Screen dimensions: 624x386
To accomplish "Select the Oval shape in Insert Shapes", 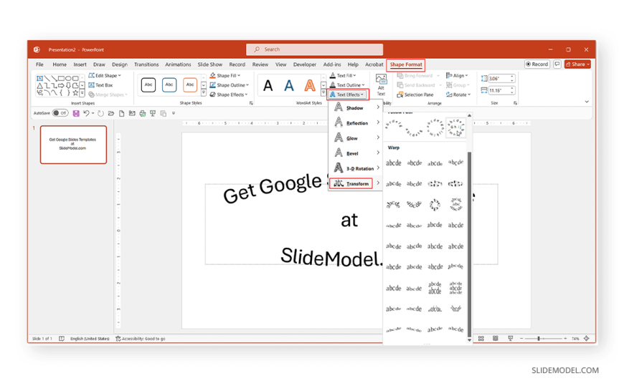I will click(x=68, y=79).
